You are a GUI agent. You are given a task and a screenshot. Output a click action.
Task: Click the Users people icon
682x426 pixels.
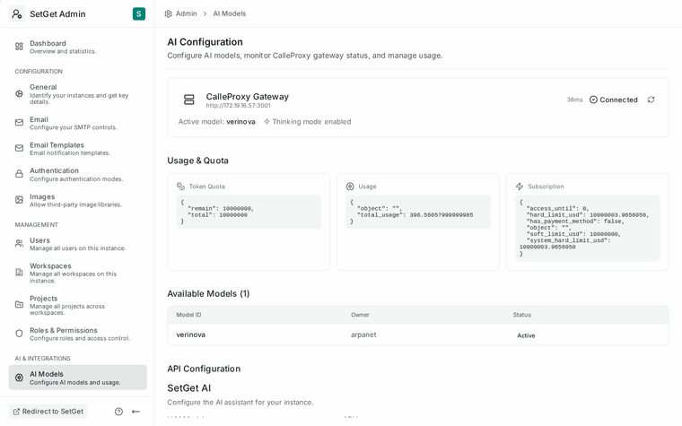19,243
